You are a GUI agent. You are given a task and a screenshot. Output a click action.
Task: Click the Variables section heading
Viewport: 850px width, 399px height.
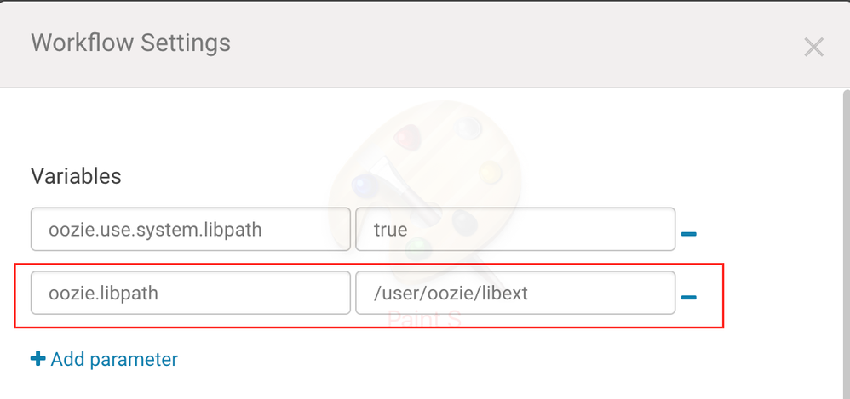[76, 176]
